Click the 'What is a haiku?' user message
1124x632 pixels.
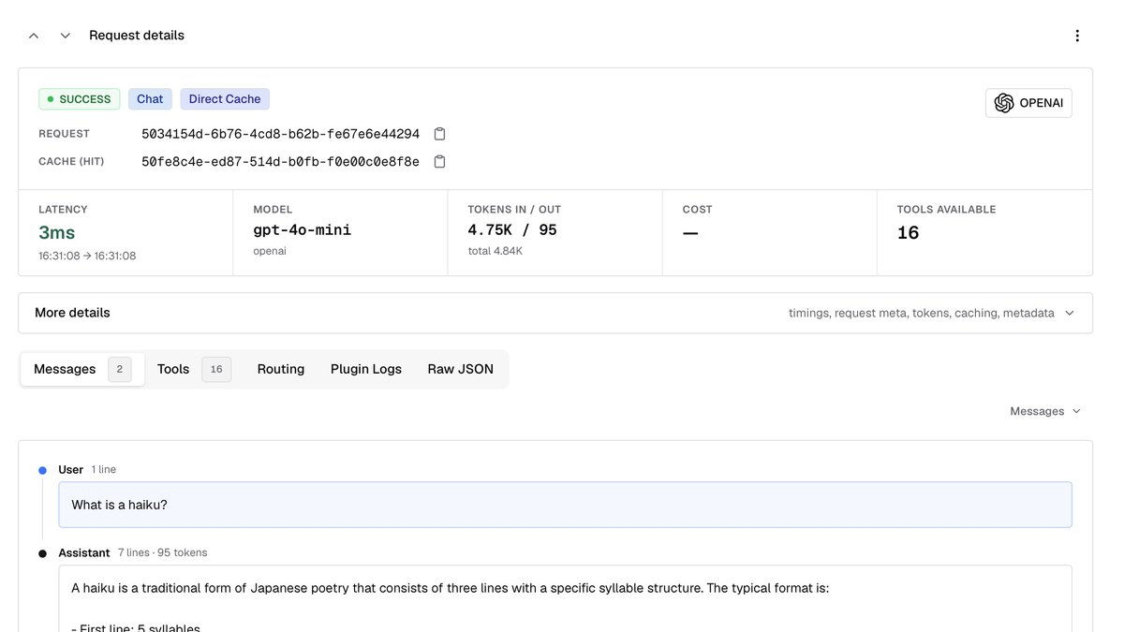click(566, 505)
